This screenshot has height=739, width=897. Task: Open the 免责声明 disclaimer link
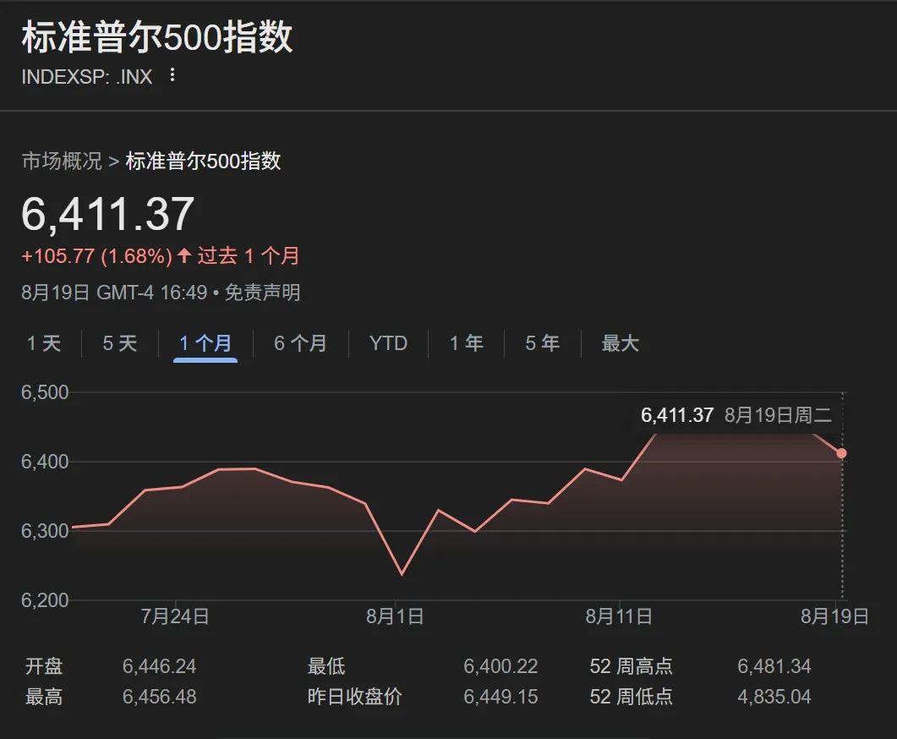[x=262, y=293]
